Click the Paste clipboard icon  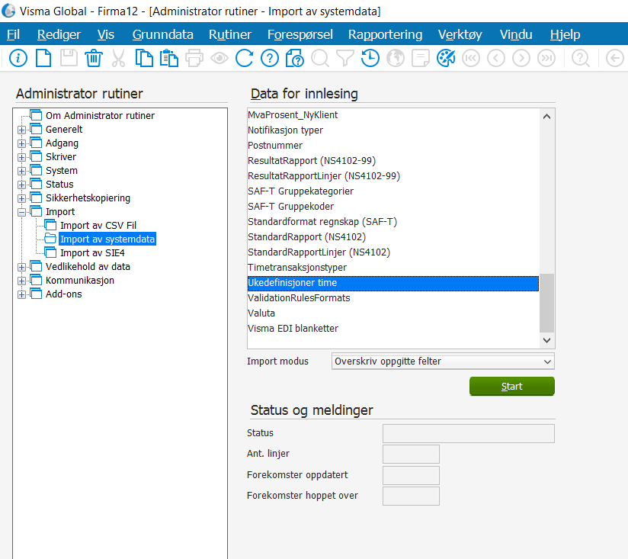[169, 58]
